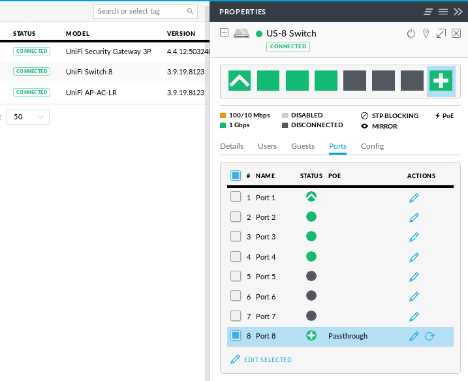
Task: Check the Port 3 checkbox
Action: pos(236,237)
